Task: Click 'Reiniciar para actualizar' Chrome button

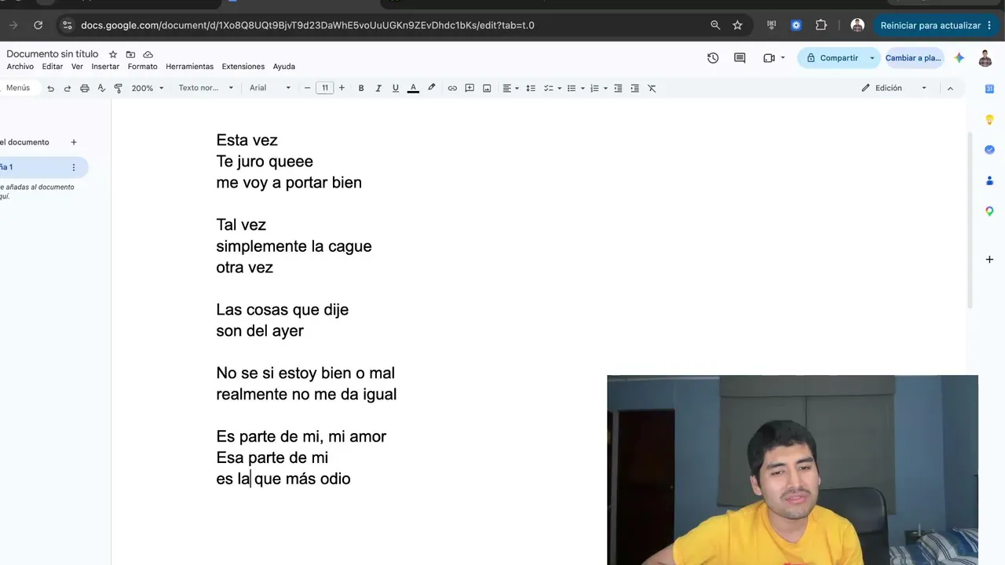Action: click(x=935, y=25)
